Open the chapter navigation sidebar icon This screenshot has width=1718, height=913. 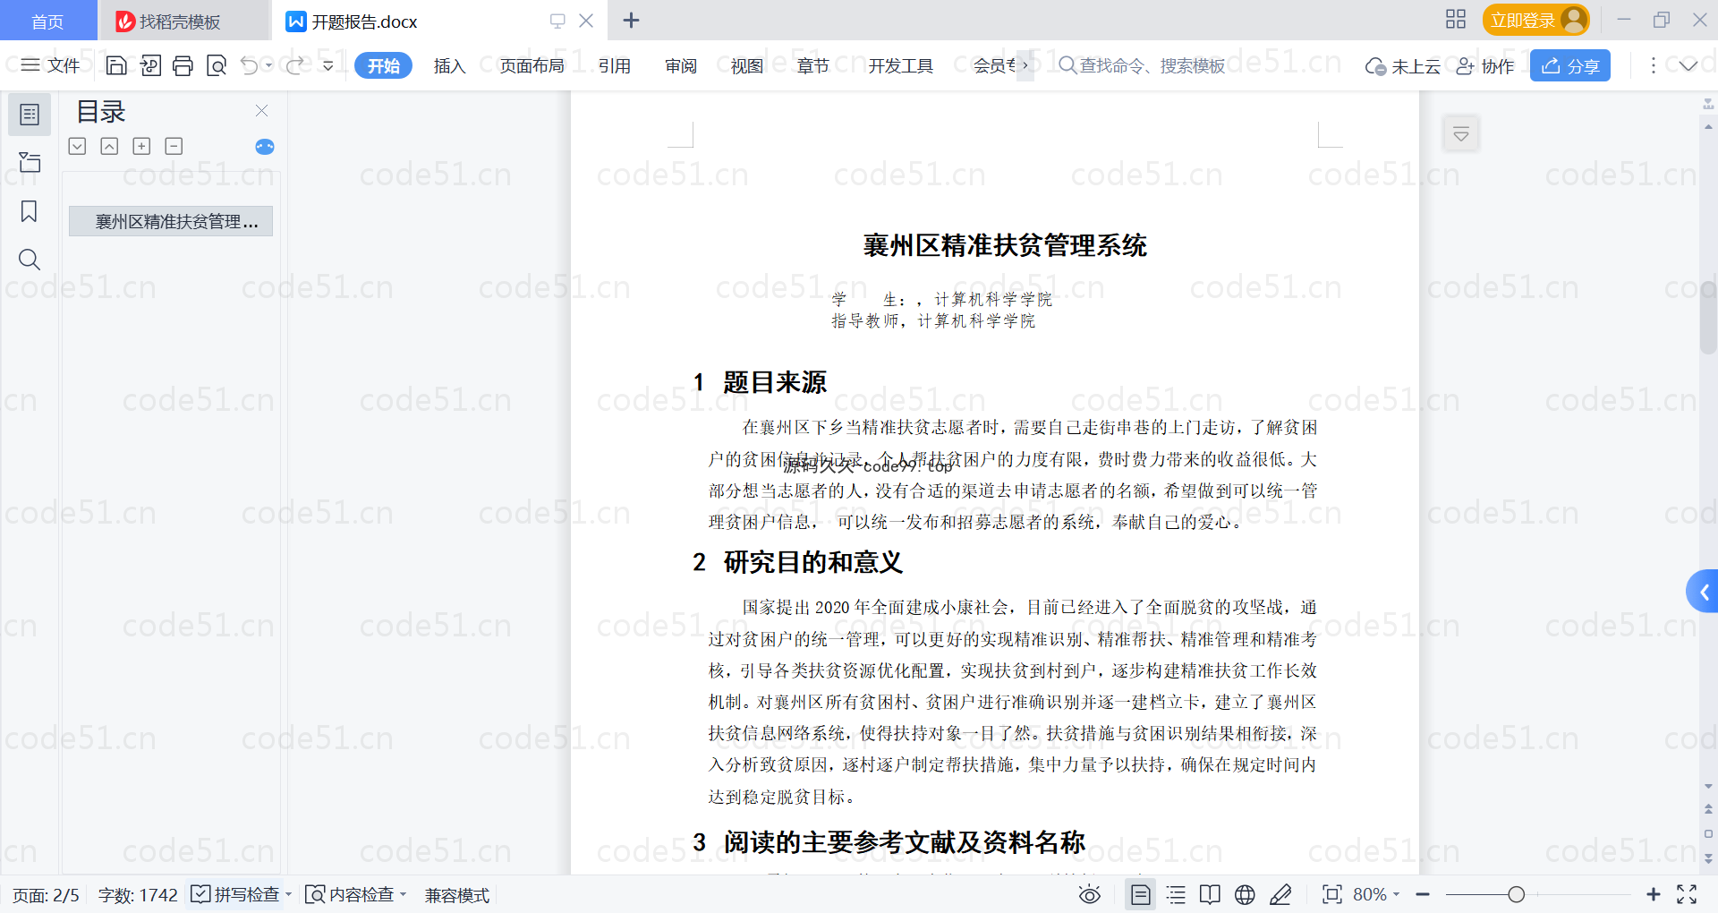click(30, 162)
